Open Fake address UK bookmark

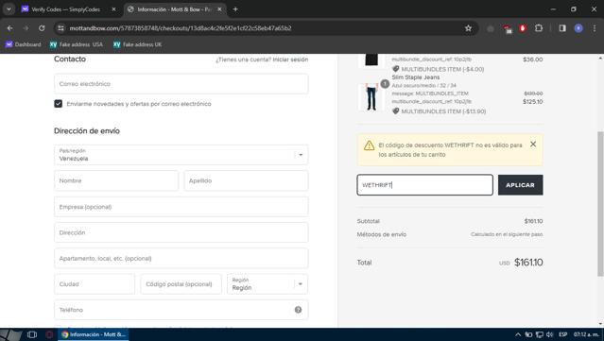click(137, 44)
